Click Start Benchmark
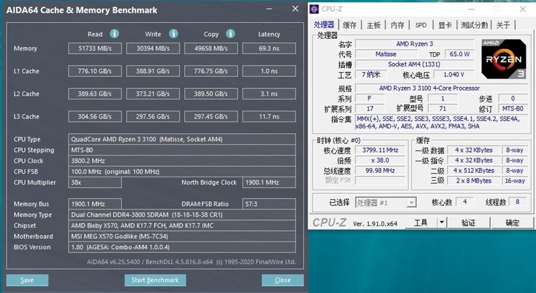This screenshot has width=536, height=293. 155,280
